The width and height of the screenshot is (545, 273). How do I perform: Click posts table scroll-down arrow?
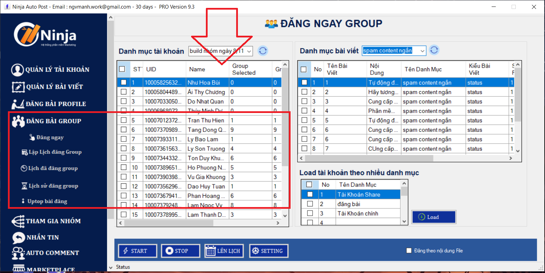pos(518,151)
